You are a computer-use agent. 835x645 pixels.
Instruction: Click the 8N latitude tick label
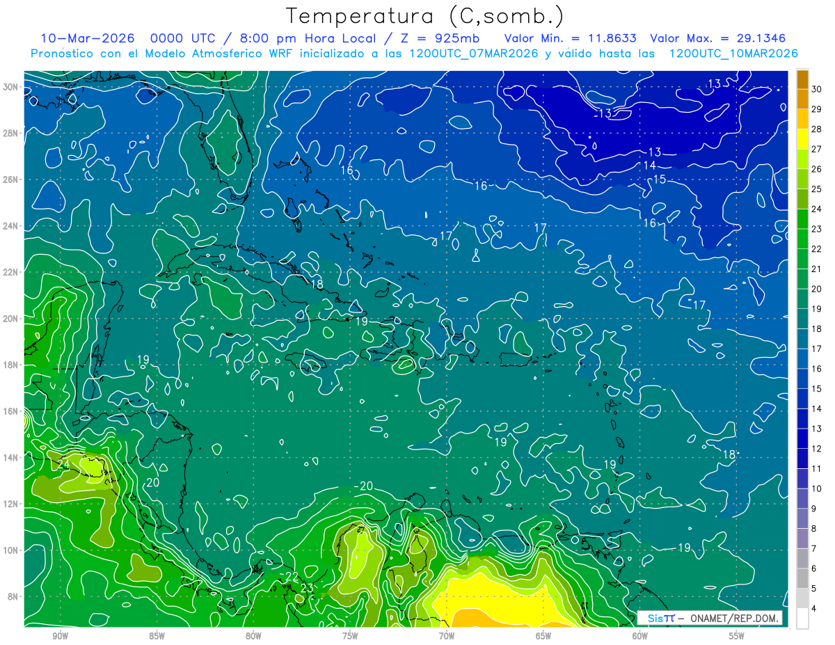(13, 596)
